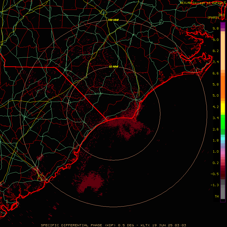Pick the cyan swatch on the color bar

223,139
